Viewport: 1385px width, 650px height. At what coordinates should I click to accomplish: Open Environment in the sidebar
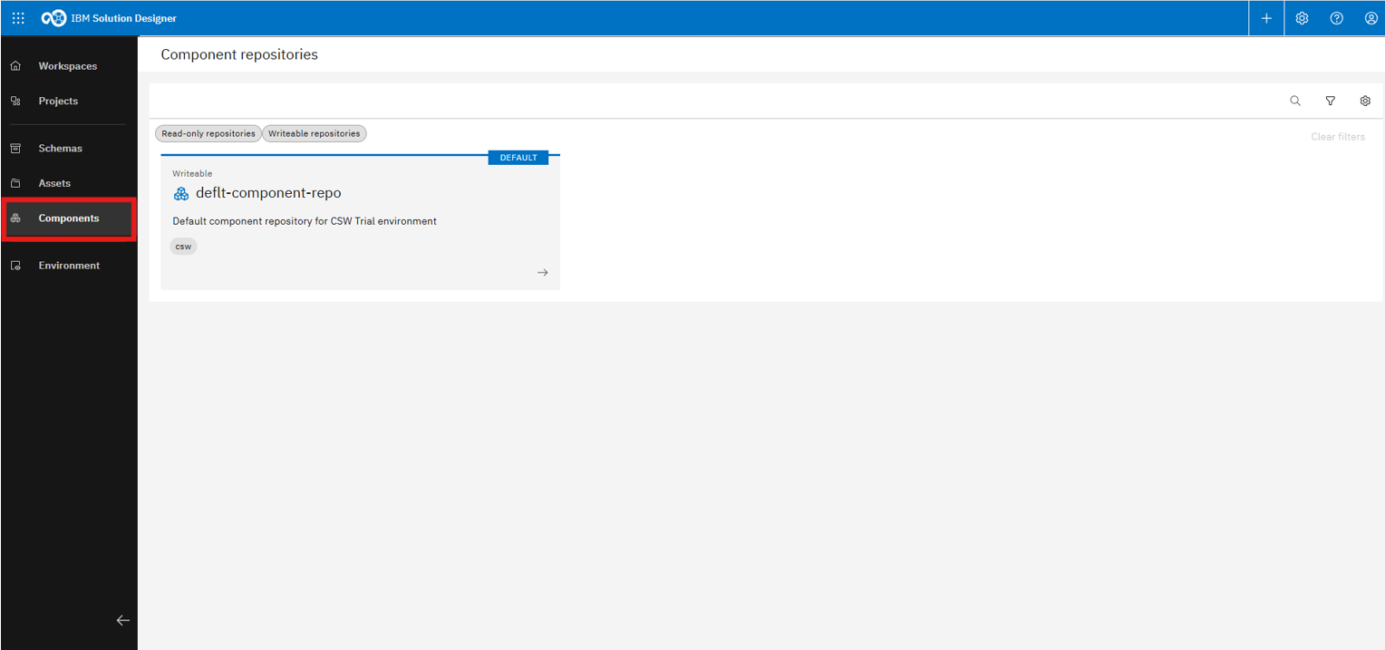click(x=69, y=266)
